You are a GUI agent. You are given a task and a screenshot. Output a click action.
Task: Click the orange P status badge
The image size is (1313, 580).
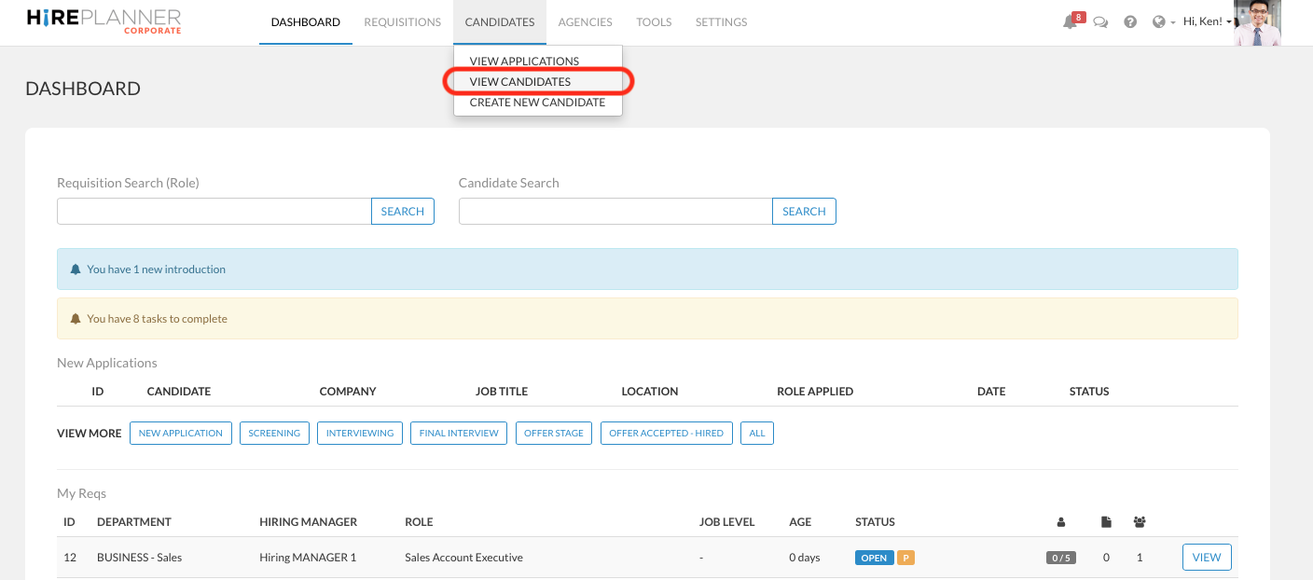[905, 558]
